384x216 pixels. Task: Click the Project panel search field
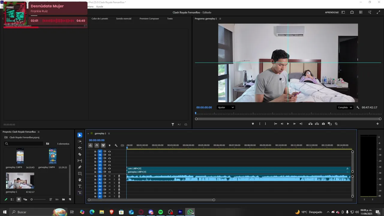click(x=24, y=144)
